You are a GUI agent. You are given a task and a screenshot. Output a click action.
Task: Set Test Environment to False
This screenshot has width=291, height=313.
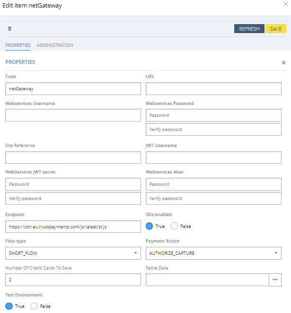(34, 306)
